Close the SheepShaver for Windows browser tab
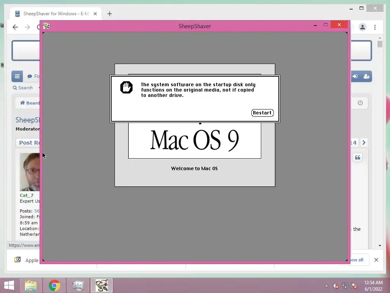This screenshot has width=390, height=293. (95, 14)
